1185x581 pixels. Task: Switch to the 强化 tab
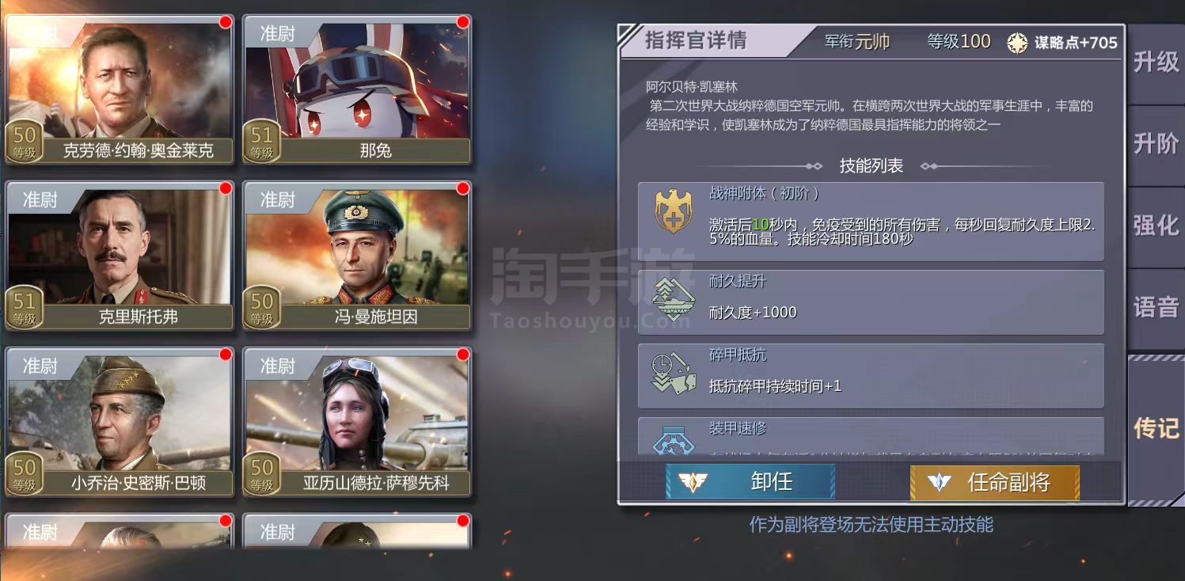tap(1156, 226)
